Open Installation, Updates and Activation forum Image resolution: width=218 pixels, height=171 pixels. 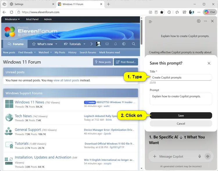click(43, 157)
